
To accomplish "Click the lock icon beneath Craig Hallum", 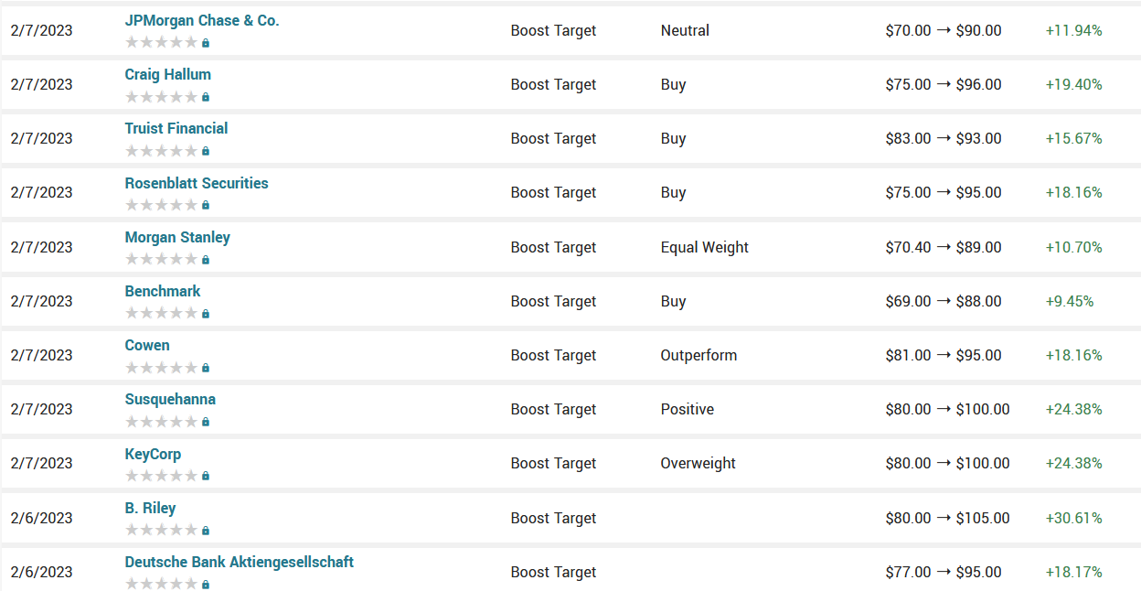I will coord(206,97).
